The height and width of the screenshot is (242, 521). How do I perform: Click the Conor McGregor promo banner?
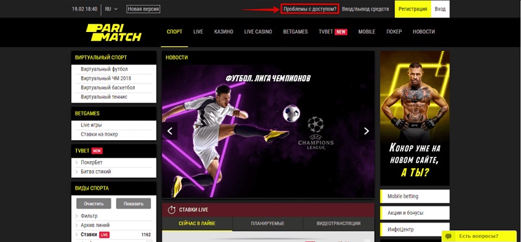(x=415, y=118)
